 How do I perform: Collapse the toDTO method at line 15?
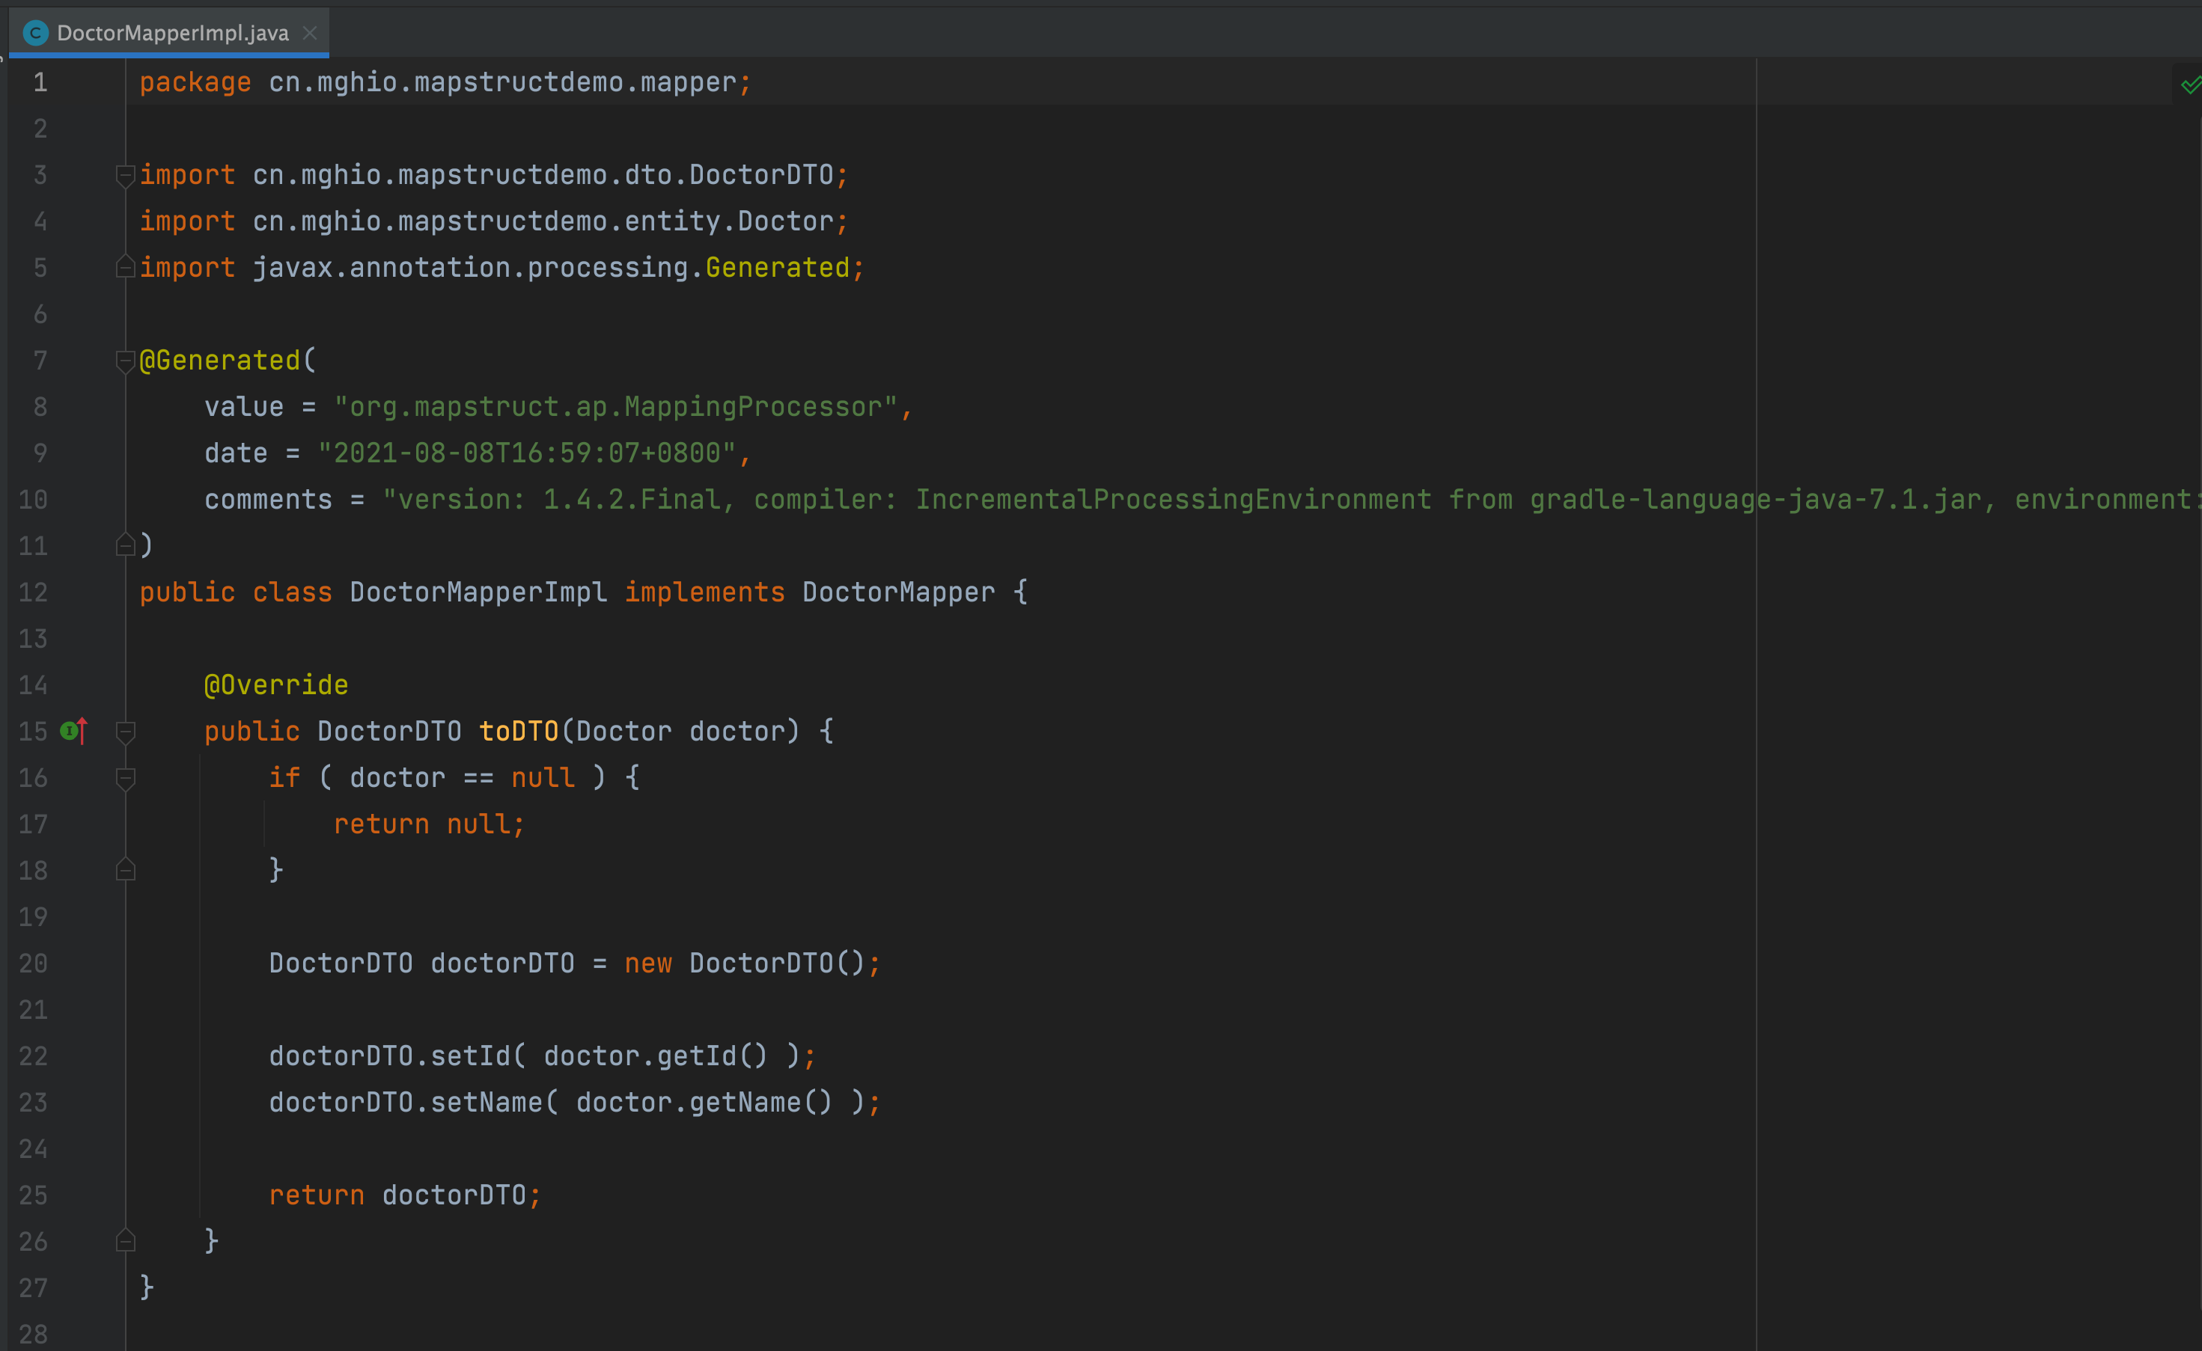[x=125, y=732]
